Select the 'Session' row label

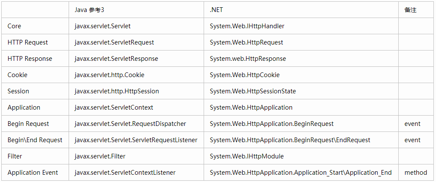point(35,91)
